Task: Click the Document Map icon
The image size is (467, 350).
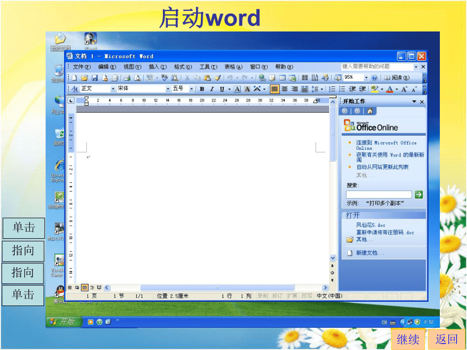Action: point(338,78)
